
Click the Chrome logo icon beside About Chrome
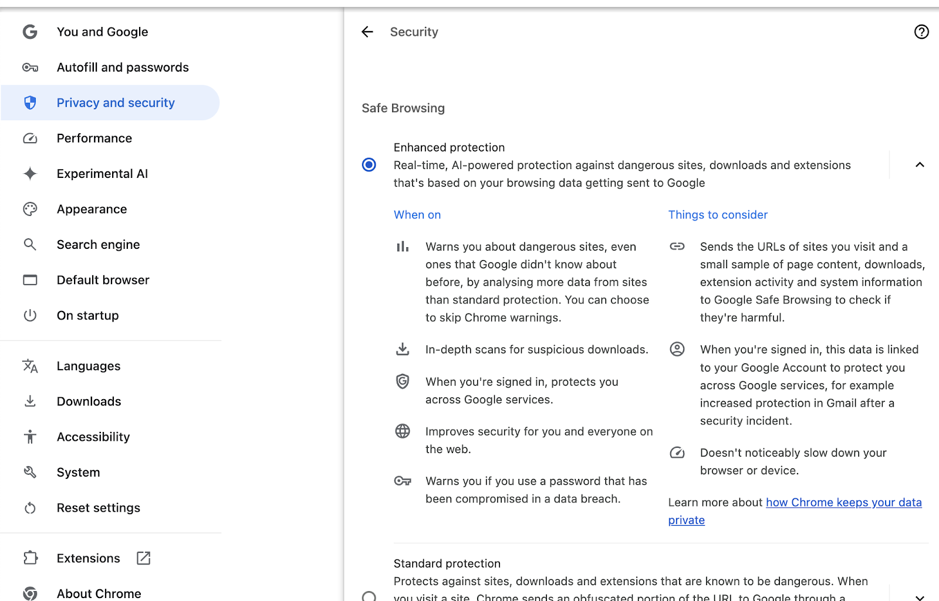30,593
